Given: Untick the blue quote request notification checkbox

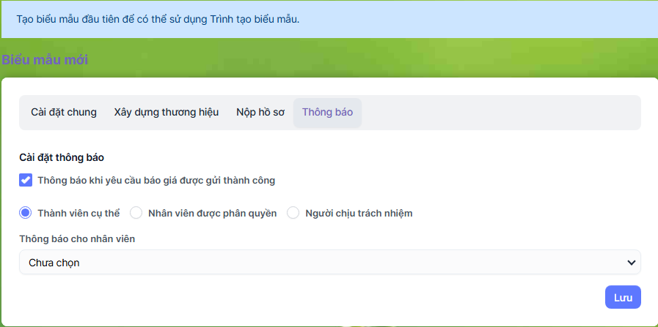Looking at the screenshot, I should (x=26, y=180).
